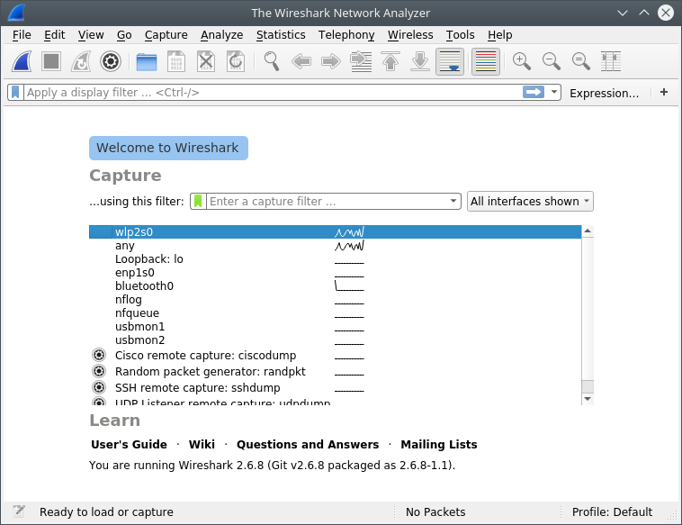The width and height of the screenshot is (682, 525).
Task: Go forward with the right arrow icon
Action: coord(330,61)
